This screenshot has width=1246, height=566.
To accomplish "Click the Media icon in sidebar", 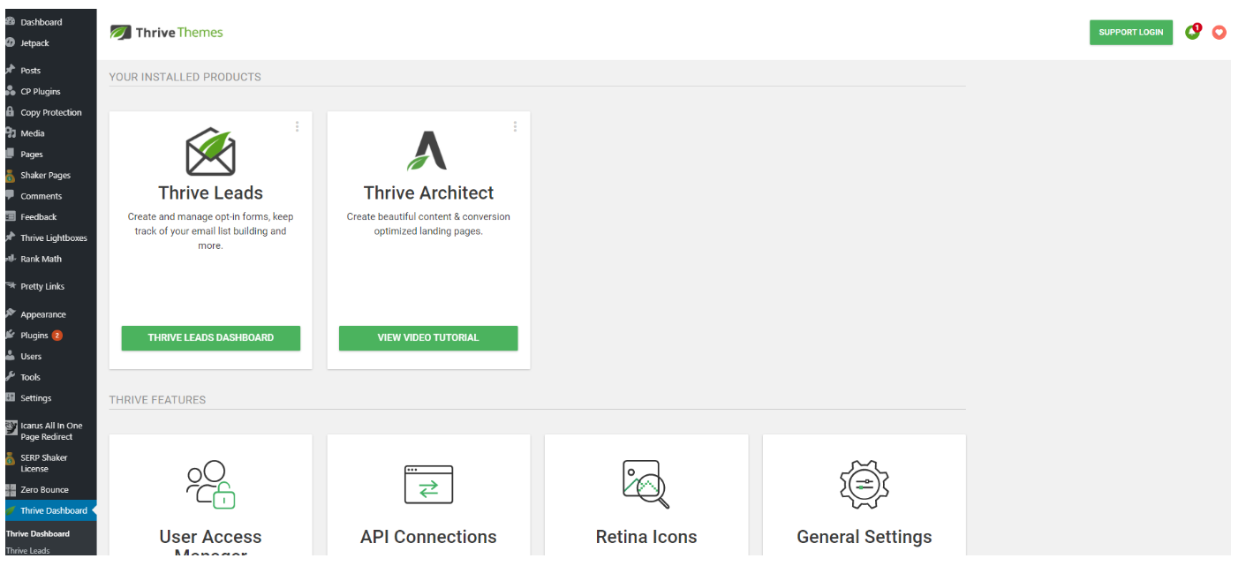I will tap(11, 133).
